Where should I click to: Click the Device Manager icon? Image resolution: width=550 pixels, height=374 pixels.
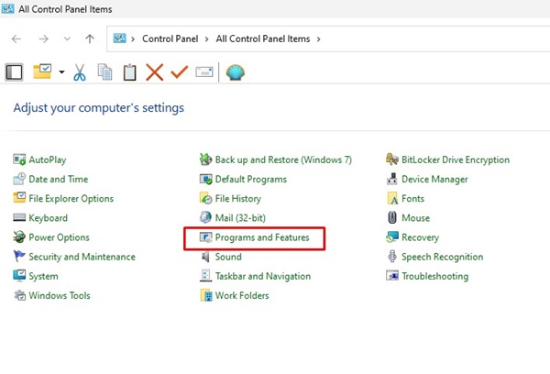click(392, 179)
